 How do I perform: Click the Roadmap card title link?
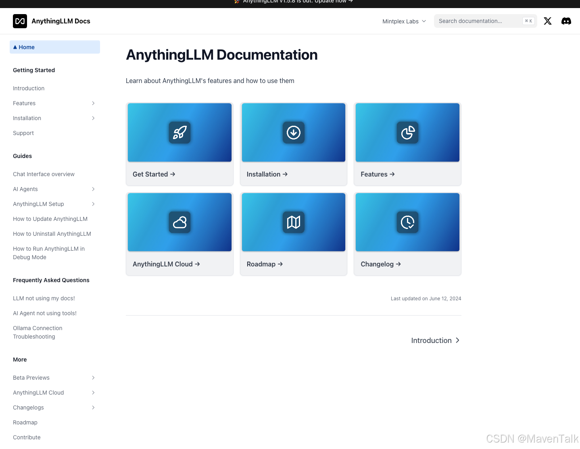[x=265, y=264]
